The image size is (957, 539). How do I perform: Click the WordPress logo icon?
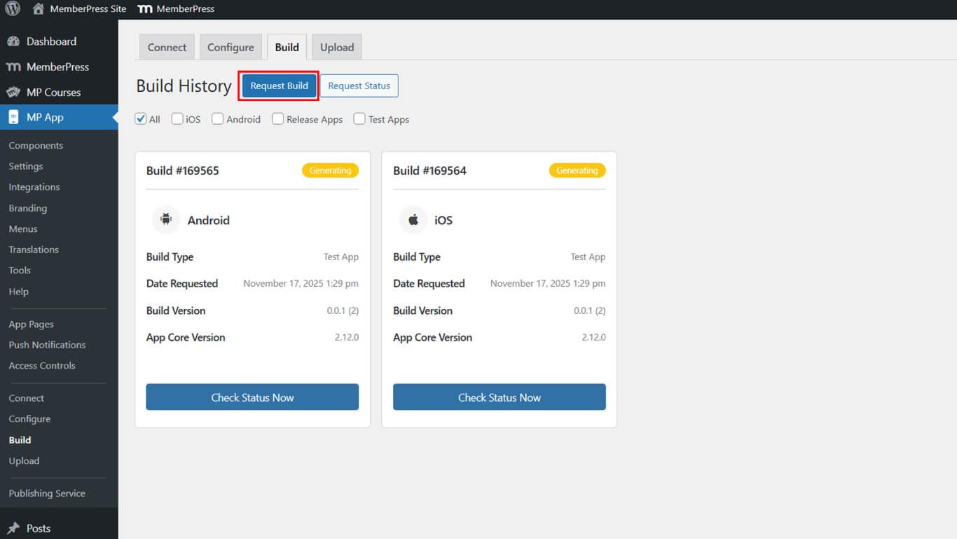(13, 9)
